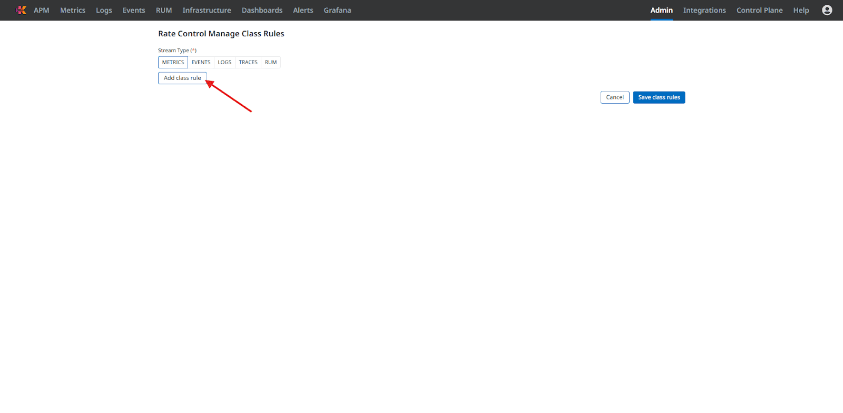The image size is (843, 413).
Task: Select Events in the top navigation
Action: pos(134,10)
